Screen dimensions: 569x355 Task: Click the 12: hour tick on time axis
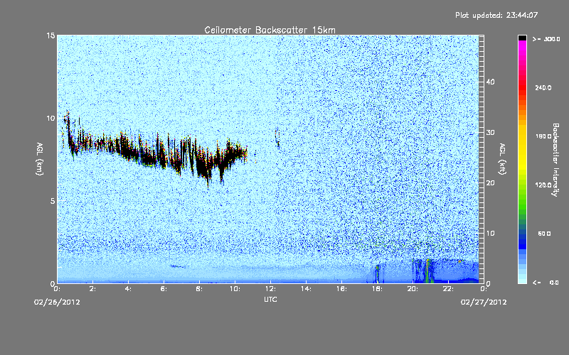(x=271, y=289)
